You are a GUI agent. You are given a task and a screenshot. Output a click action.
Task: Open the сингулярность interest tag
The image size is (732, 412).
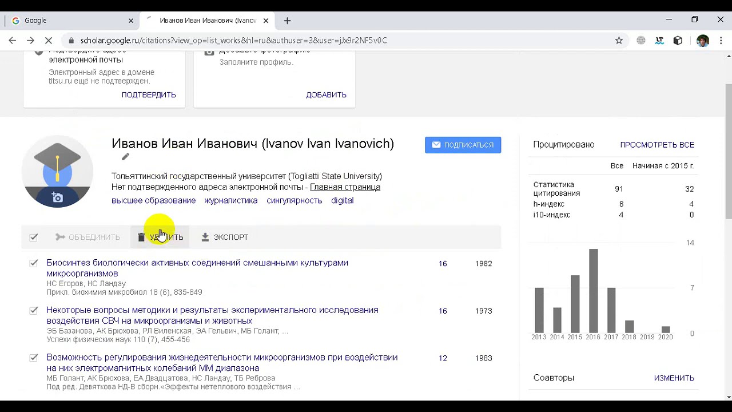point(294,201)
